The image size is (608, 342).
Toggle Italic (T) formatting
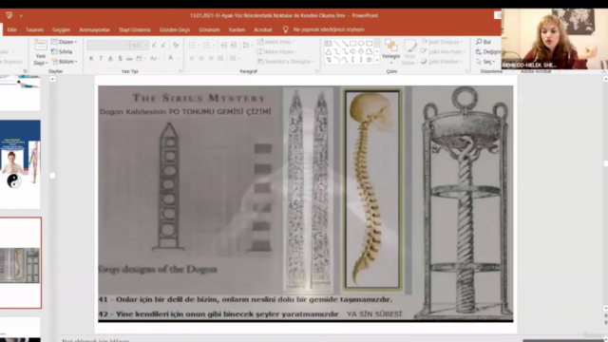coord(101,59)
